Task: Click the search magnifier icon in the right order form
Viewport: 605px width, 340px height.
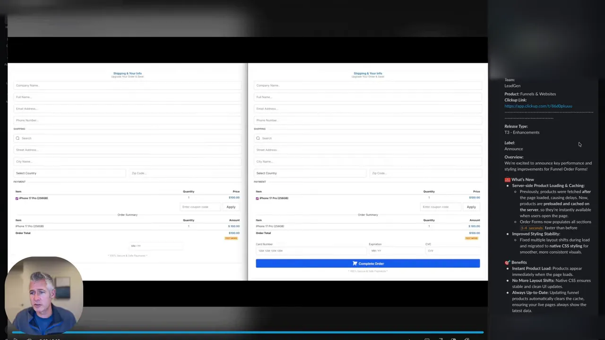Action: [258, 138]
